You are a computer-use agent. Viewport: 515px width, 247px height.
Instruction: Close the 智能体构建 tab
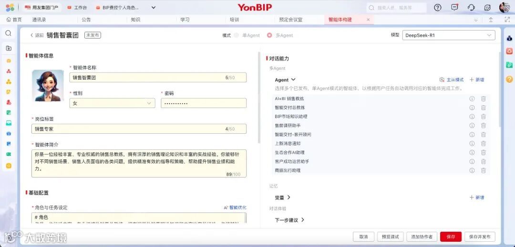368,20
